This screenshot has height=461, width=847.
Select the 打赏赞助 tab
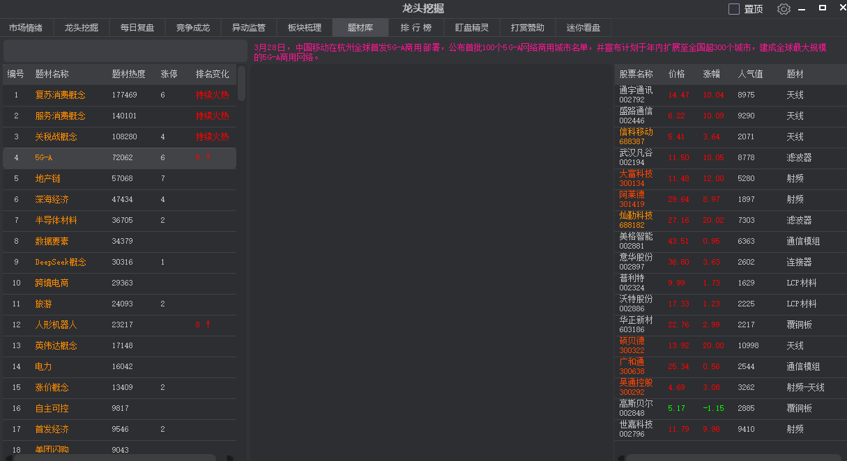pyautogui.click(x=527, y=28)
